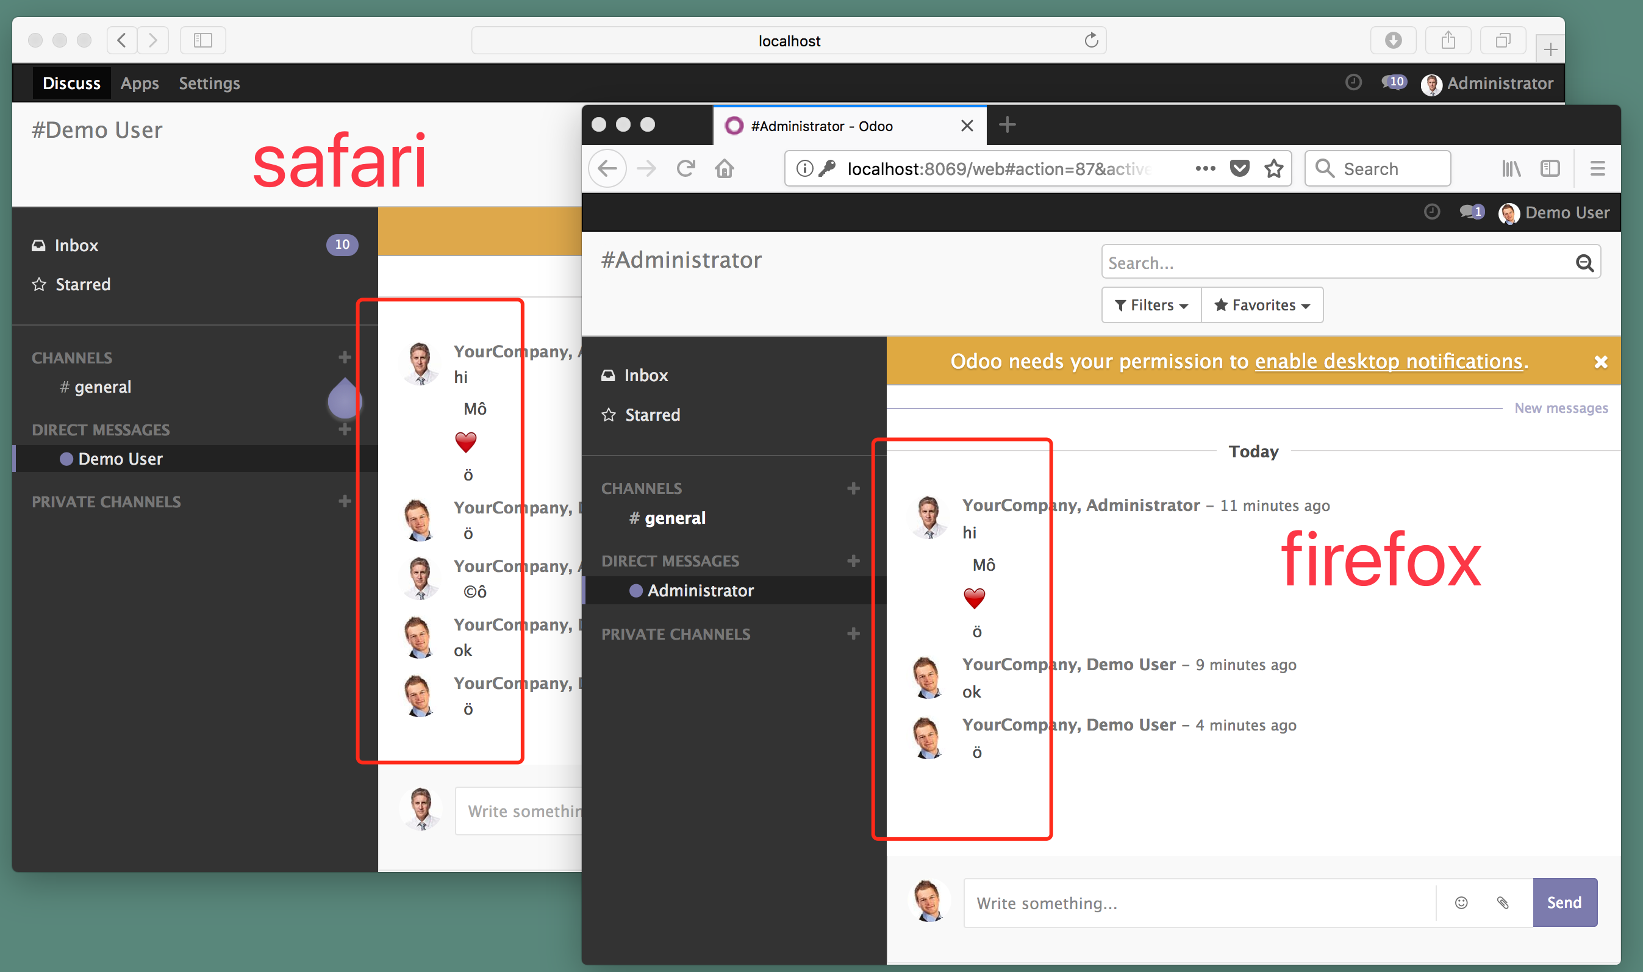This screenshot has height=972, width=1643.
Task: Add direct message plus in Firefox sidebar
Action: 853,560
